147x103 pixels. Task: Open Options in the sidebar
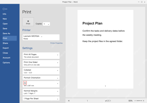tap(6, 63)
